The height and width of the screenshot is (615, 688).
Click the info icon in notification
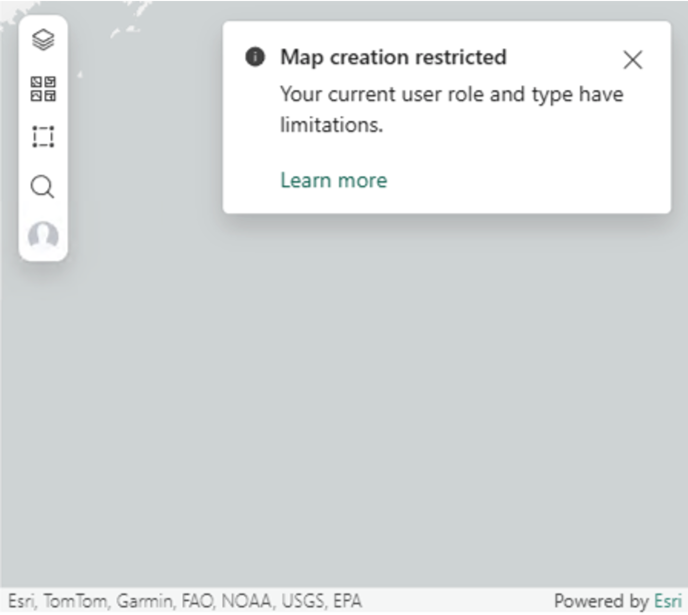tap(255, 57)
